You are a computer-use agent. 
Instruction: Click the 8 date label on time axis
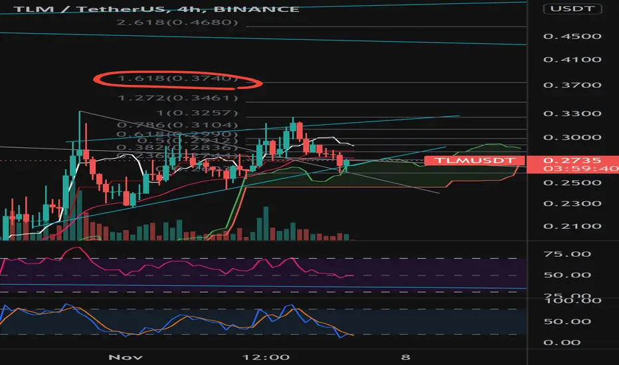tap(405, 358)
